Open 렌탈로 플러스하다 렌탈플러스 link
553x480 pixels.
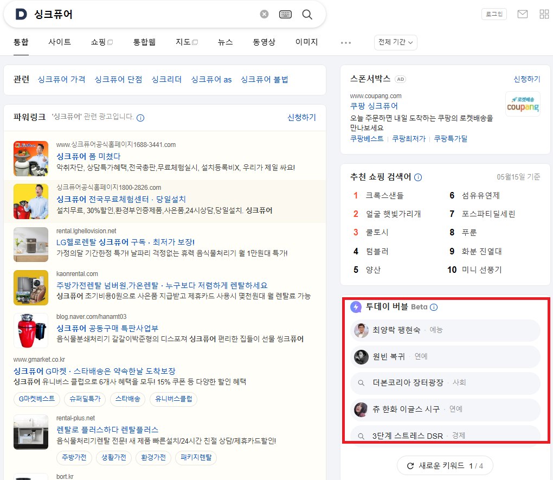point(107,430)
